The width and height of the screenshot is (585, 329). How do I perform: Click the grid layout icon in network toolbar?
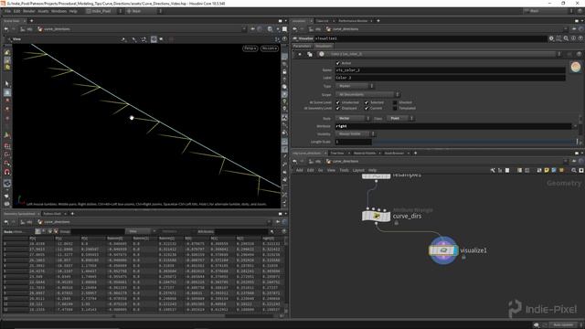pos(527,170)
